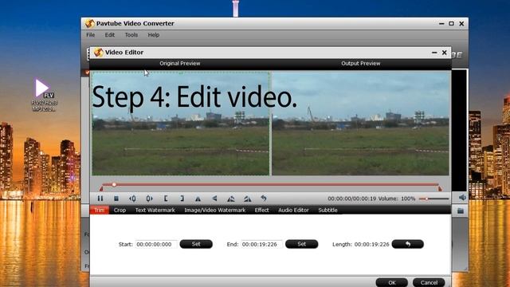Click the right trim marker on timeline
The image size is (510, 287).
click(440, 189)
